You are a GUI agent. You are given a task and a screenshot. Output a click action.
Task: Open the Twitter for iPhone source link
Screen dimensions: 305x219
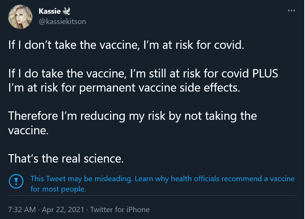[120, 209]
